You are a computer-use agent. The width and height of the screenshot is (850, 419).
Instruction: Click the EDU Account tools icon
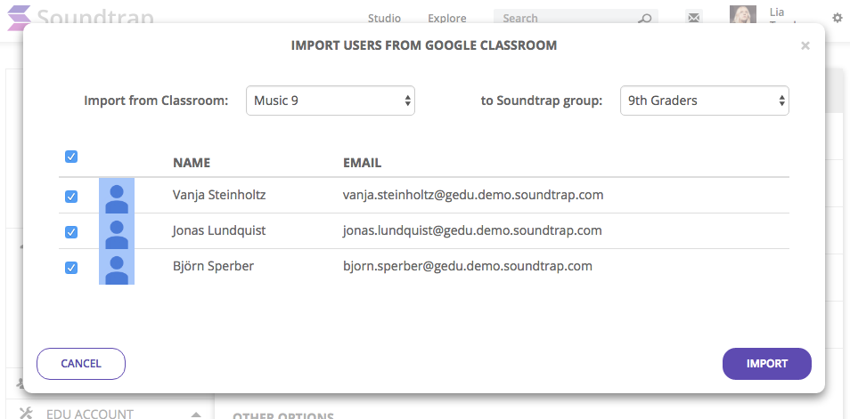pyautogui.click(x=26, y=414)
